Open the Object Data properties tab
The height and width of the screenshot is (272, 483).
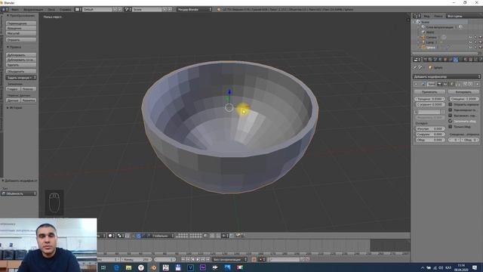461,60
